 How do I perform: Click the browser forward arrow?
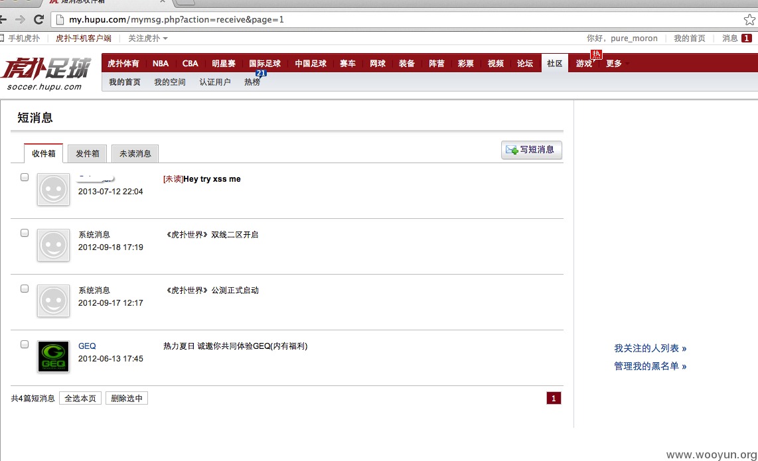(x=21, y=19)
